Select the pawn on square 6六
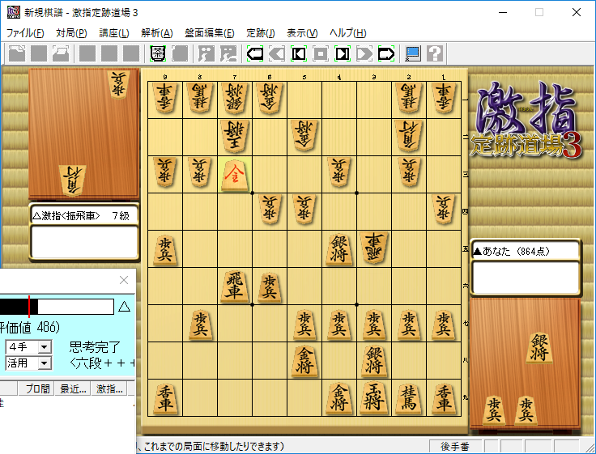The height and width of the screenshot is (454, 596). pos(270,287)
